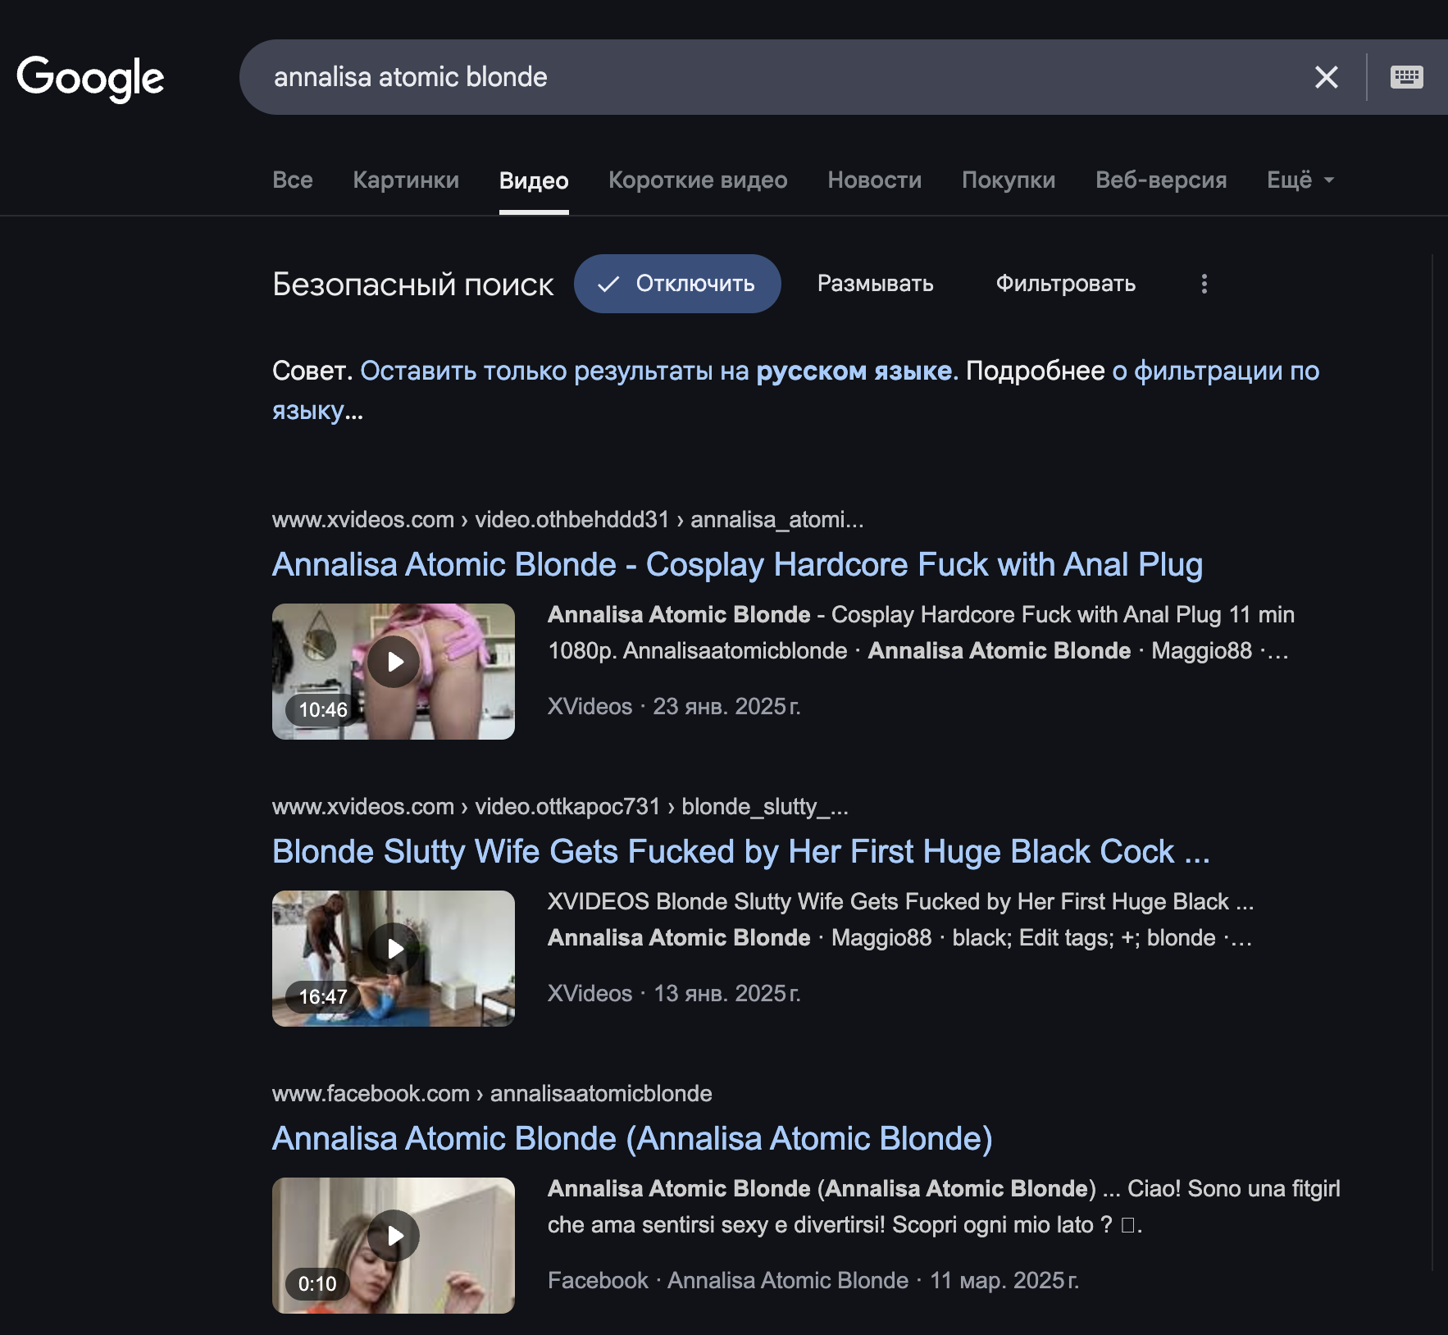Open the Новости tab
Screen dimensions: 1448x1335
pyautogui.click(x=874, y=180)
